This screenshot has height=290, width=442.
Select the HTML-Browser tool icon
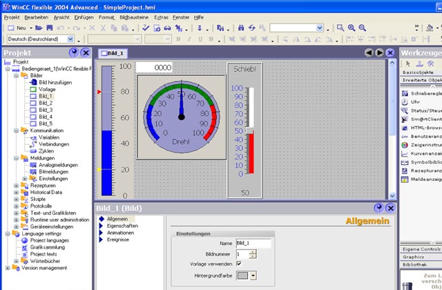coord(405,128)
